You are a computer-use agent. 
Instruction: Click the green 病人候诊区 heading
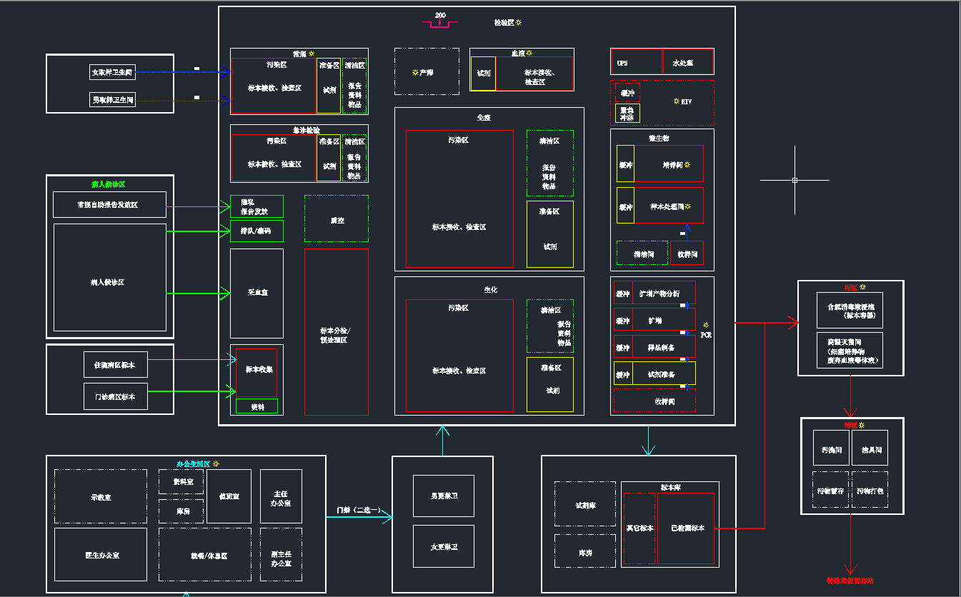109,184
